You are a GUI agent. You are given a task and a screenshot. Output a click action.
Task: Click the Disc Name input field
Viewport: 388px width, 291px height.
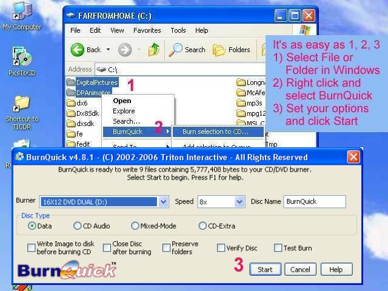315,201
